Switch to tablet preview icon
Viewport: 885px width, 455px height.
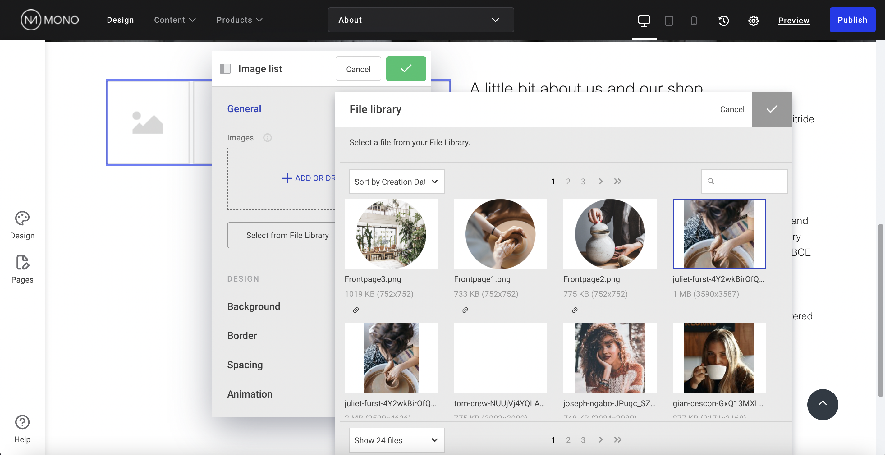[x=668, y=21]
